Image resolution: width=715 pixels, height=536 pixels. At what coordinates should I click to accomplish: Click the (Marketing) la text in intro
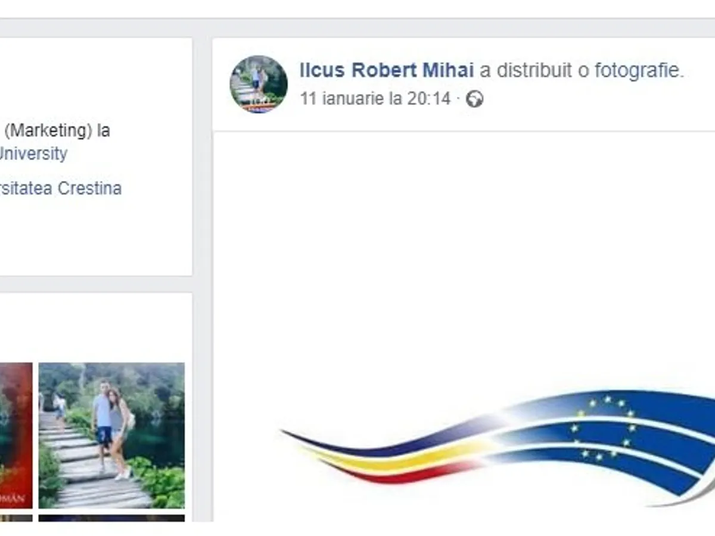point(57,130)
